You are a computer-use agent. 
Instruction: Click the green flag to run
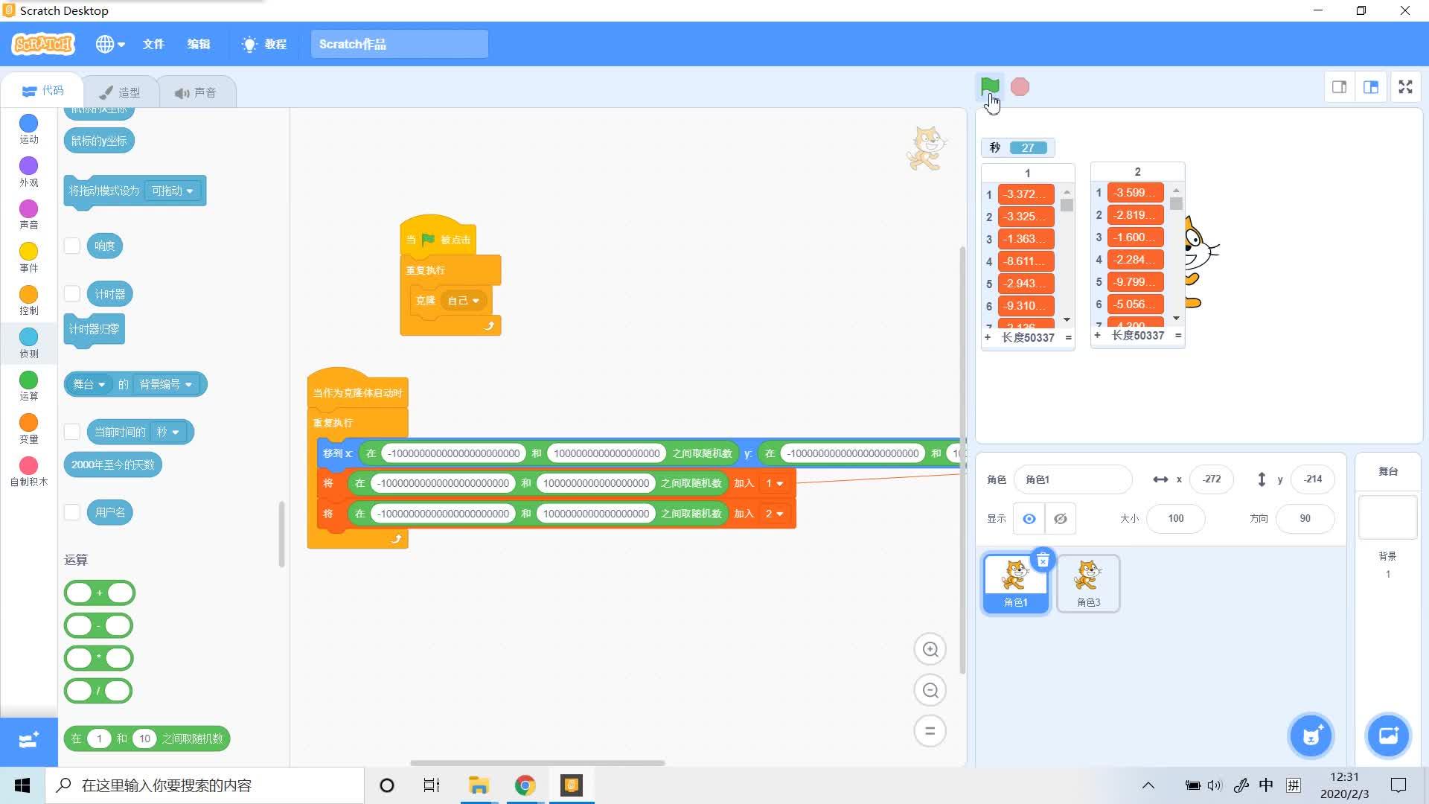point(989,86)
